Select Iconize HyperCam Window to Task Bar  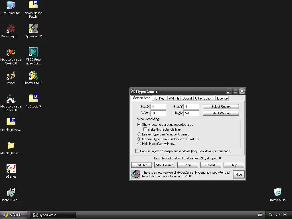point(139,139)
